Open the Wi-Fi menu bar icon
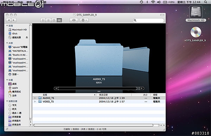This screenshot has width=211, height=136. (153, 2)
